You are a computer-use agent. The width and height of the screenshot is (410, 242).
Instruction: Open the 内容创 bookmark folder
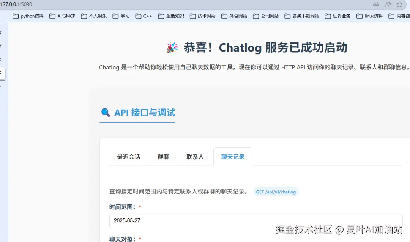pos(399,16)
